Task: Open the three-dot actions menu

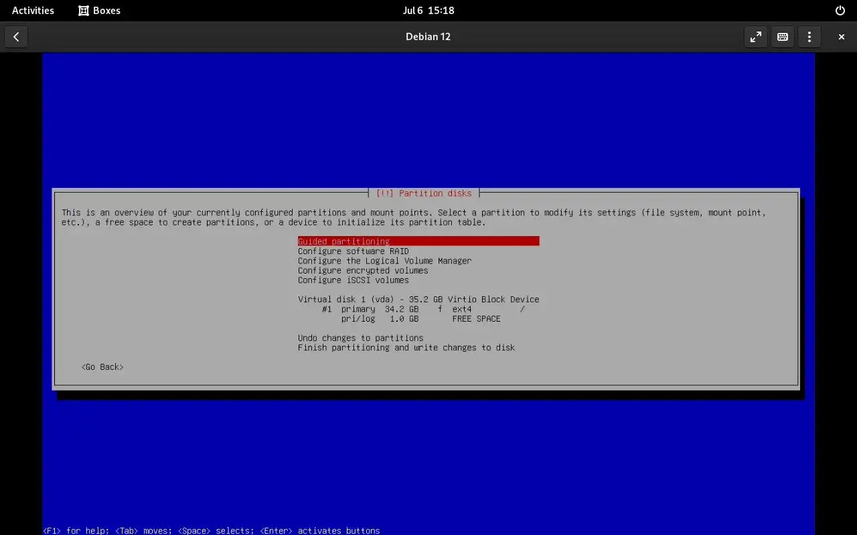Action: (809, 37)
